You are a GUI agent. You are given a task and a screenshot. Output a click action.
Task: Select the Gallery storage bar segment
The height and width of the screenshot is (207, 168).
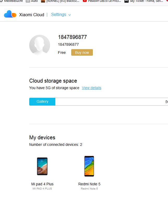pyautogui.click(x=42, y=101)
